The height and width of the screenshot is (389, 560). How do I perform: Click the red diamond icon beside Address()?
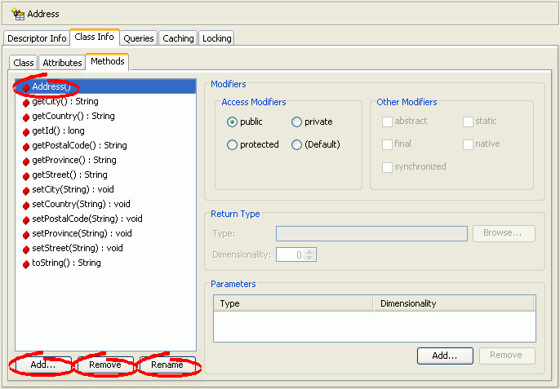tap(26, 88)
